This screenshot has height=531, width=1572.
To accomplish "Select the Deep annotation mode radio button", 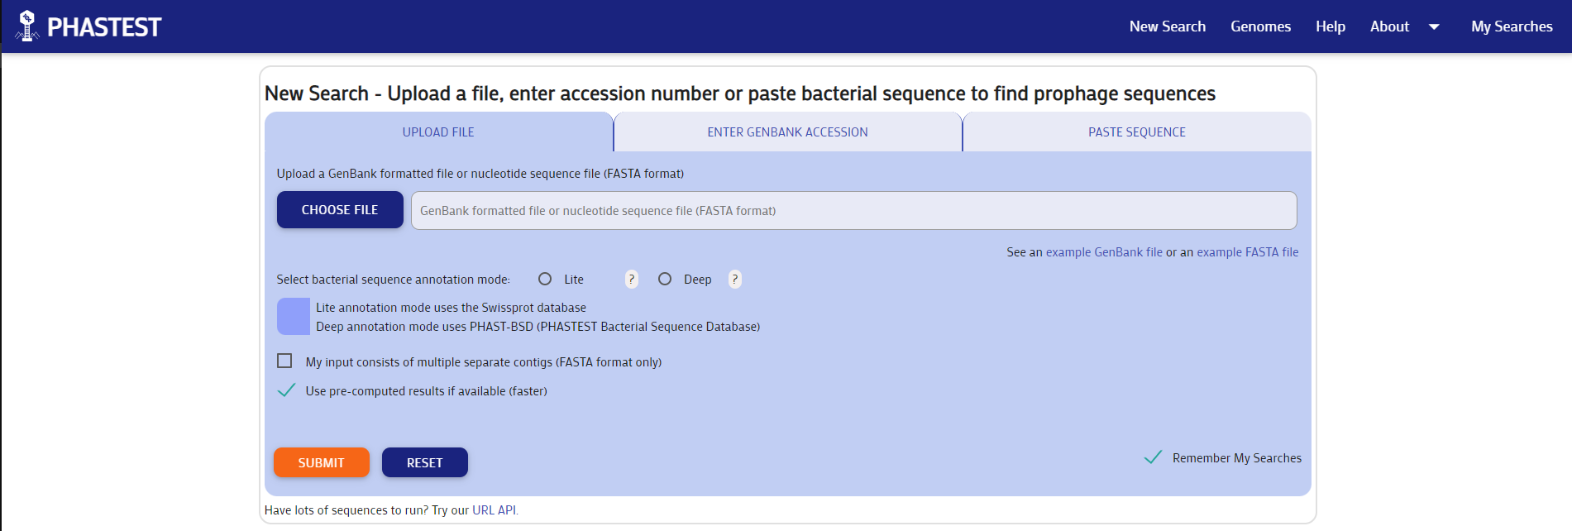I will pos(665,280).
